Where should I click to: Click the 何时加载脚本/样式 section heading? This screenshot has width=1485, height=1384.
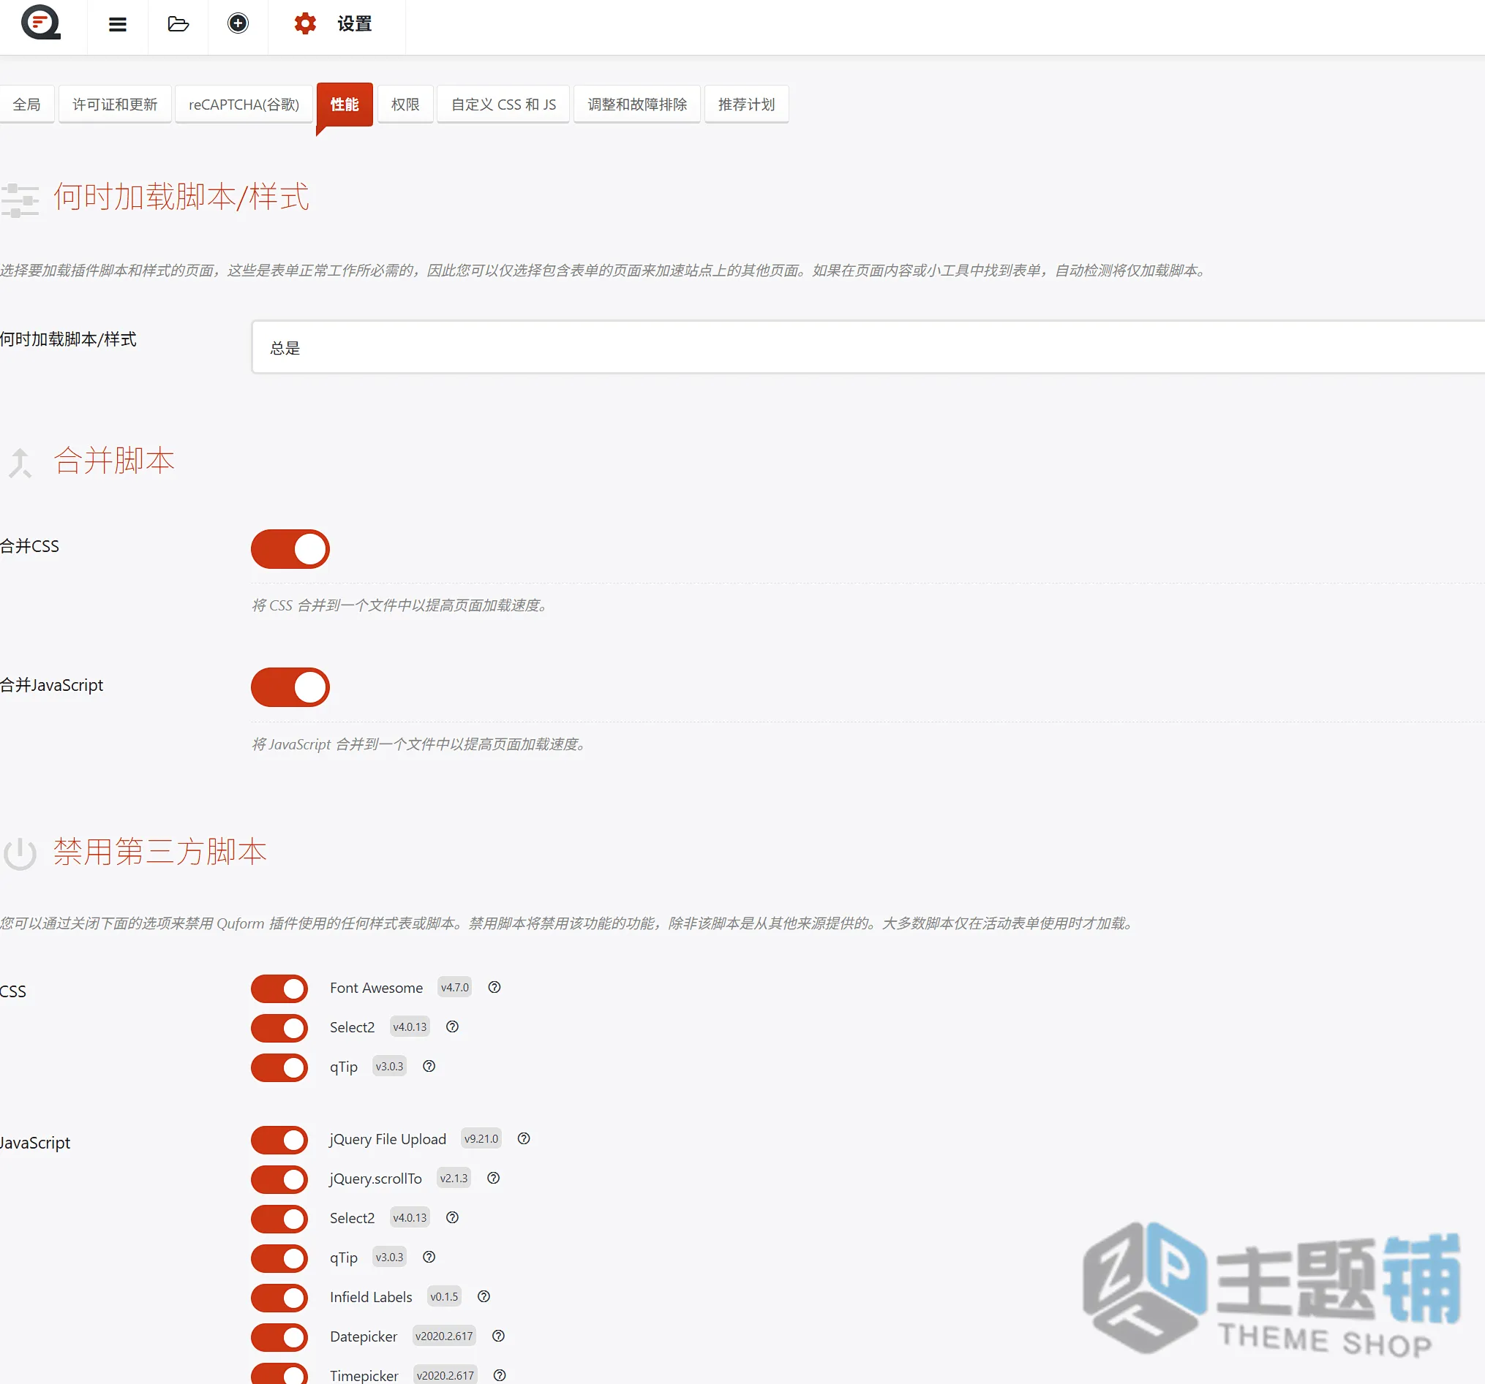pyautogui.click(x=181, y=197)
